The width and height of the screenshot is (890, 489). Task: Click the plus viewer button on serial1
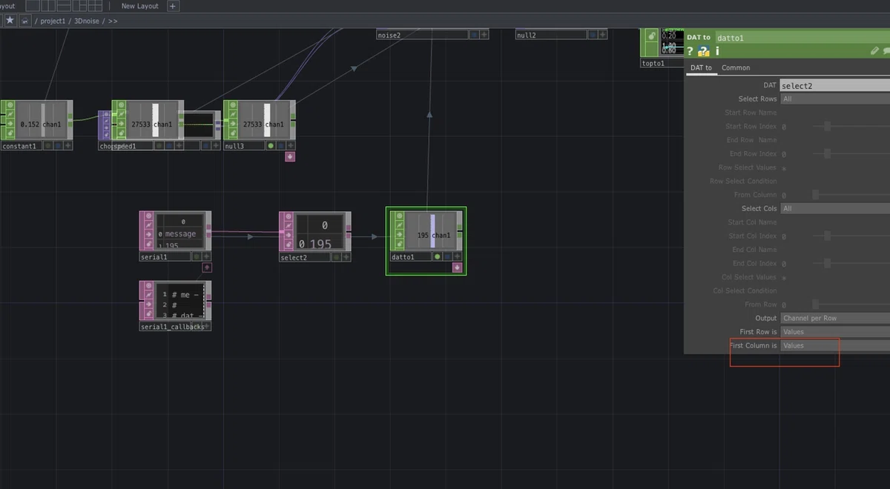coord(206,256)
